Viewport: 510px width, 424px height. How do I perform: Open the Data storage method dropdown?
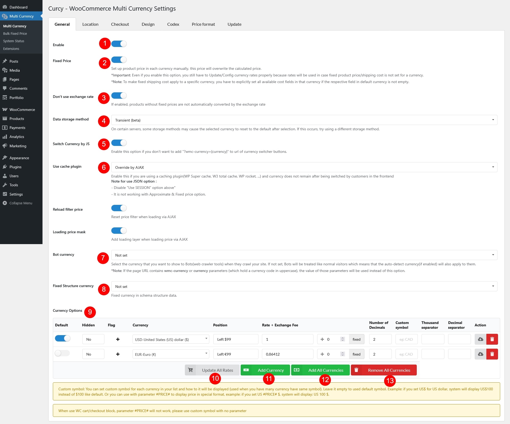(304, 120)
